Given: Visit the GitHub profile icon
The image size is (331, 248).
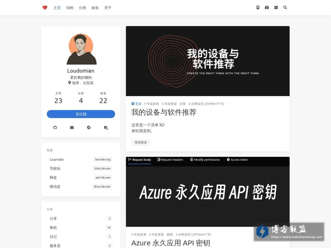Looking at the screenshot, I should 55,128.
